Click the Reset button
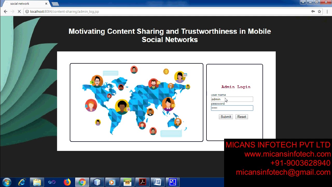Screen dimensions: 332x187 241,117
